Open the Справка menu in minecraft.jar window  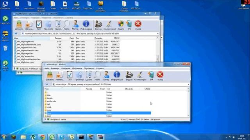[100, 68]
